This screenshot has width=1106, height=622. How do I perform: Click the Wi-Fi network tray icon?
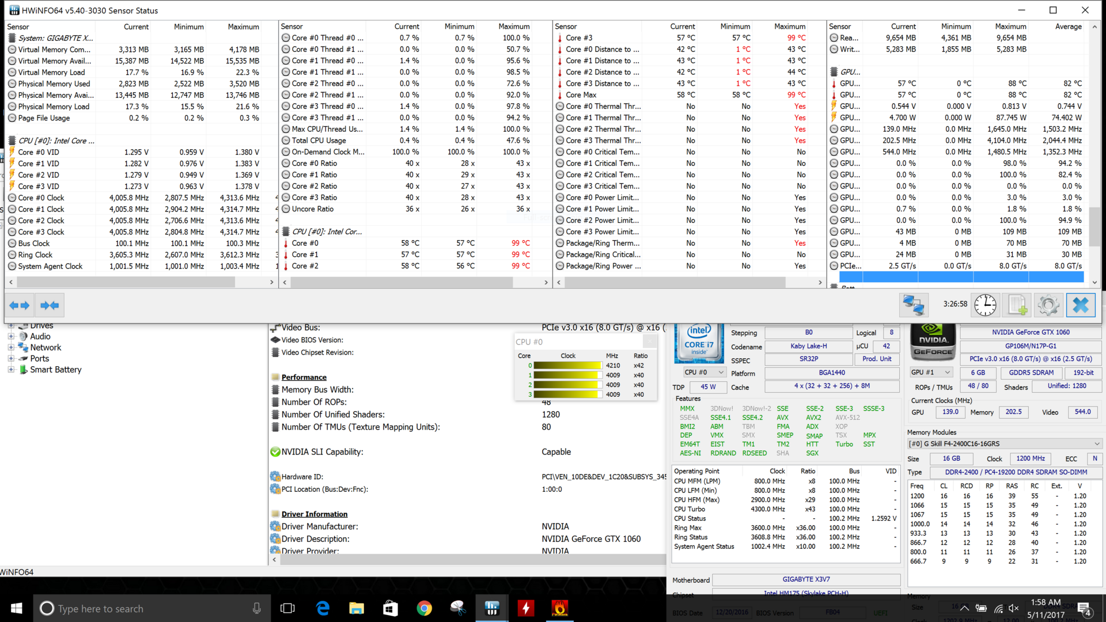pyautogui.click(x=998, y=608)
